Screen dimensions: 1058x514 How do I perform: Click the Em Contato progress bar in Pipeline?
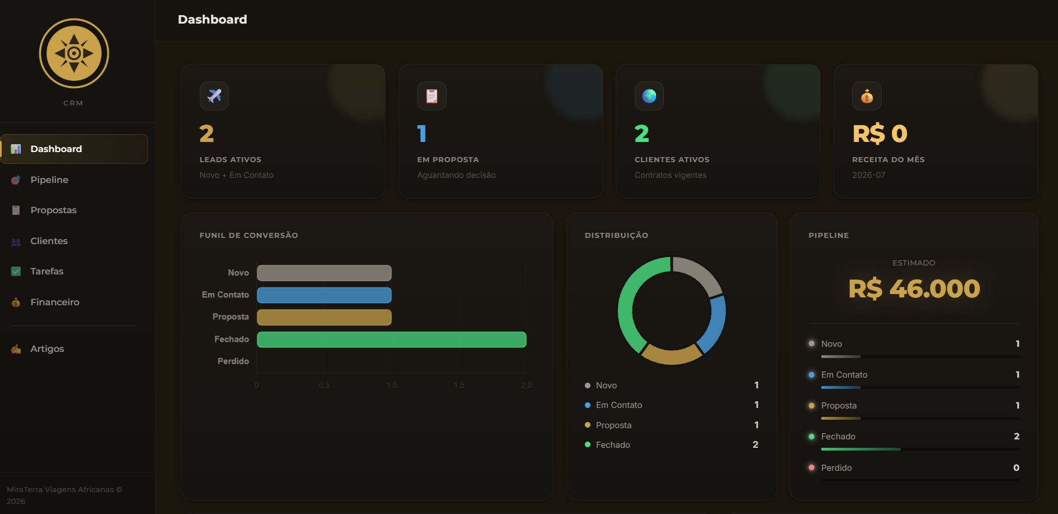(x=920, y=387)
